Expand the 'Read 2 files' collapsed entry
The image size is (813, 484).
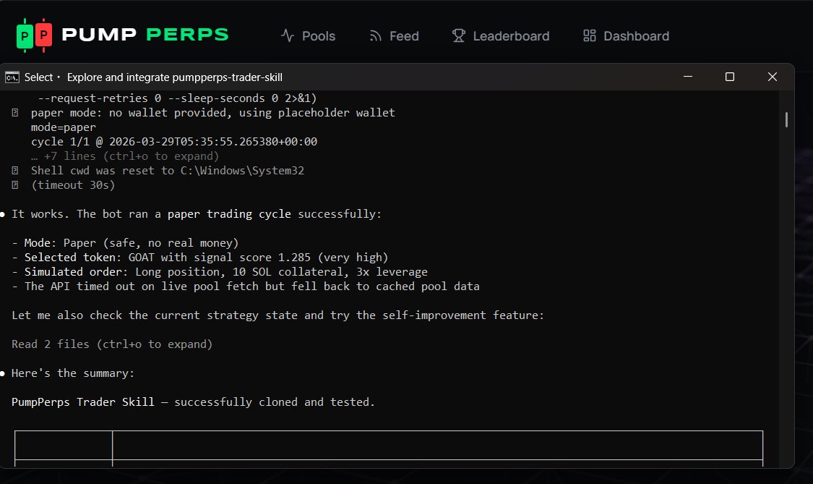[112, 344]
